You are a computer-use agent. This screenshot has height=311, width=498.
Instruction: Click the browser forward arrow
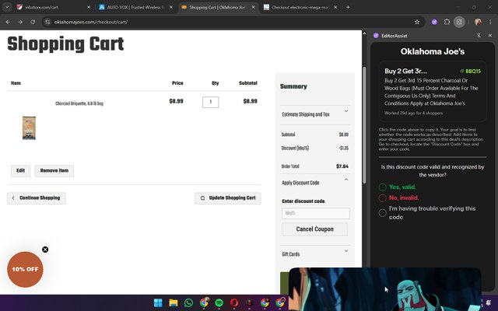pyautogui.click(x=20, y=22)
